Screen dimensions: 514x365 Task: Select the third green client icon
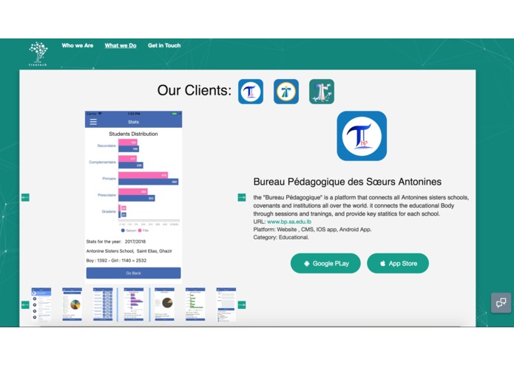pos(322,92)
